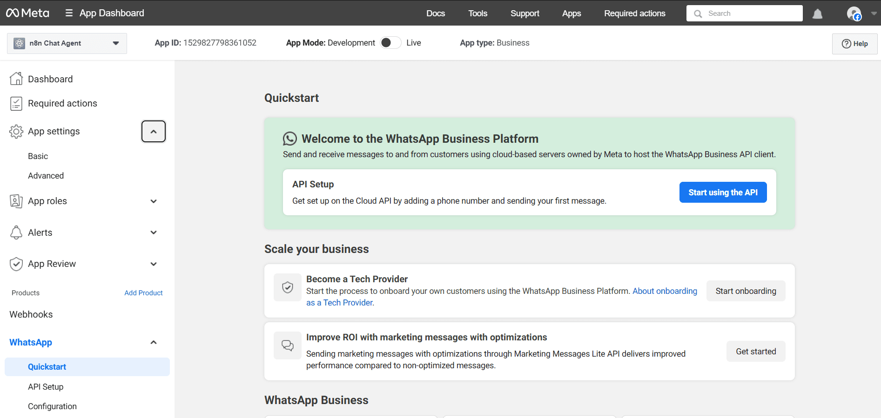Image resolution: width=881 pixels, height=418 pixels.
Task: Click the Meta logo in header
Action: coord(27,13)
